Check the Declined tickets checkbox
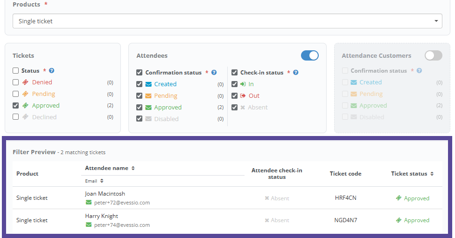Image resolution: width=455 pixels, height=238 pixels. (x=16, y=117)
